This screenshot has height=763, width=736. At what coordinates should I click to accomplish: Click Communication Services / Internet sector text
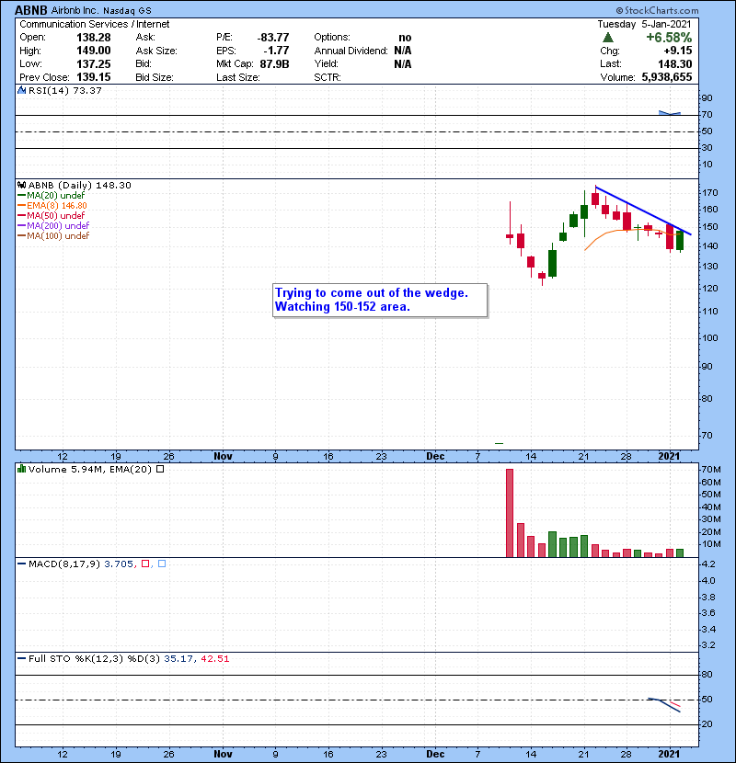point(95,24)
